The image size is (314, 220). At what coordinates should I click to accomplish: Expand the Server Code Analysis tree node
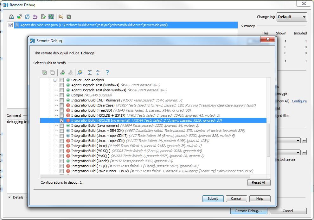pyautogui.click(x=54, y=80)
